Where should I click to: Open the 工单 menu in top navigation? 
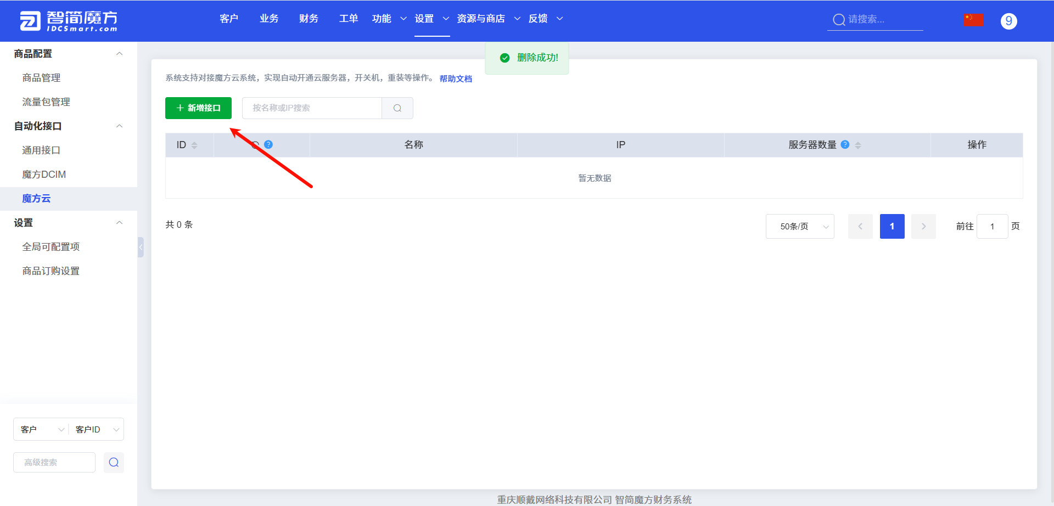[x=348, y=18]
